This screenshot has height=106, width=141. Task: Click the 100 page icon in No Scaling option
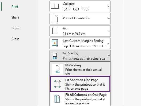pos(58,69)
